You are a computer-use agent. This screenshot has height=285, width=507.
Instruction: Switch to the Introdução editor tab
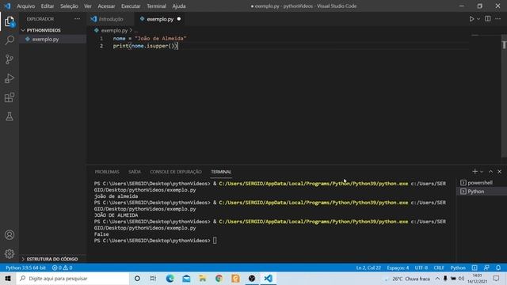point(110,19)
